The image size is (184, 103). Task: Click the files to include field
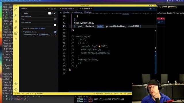click(37, 19)
